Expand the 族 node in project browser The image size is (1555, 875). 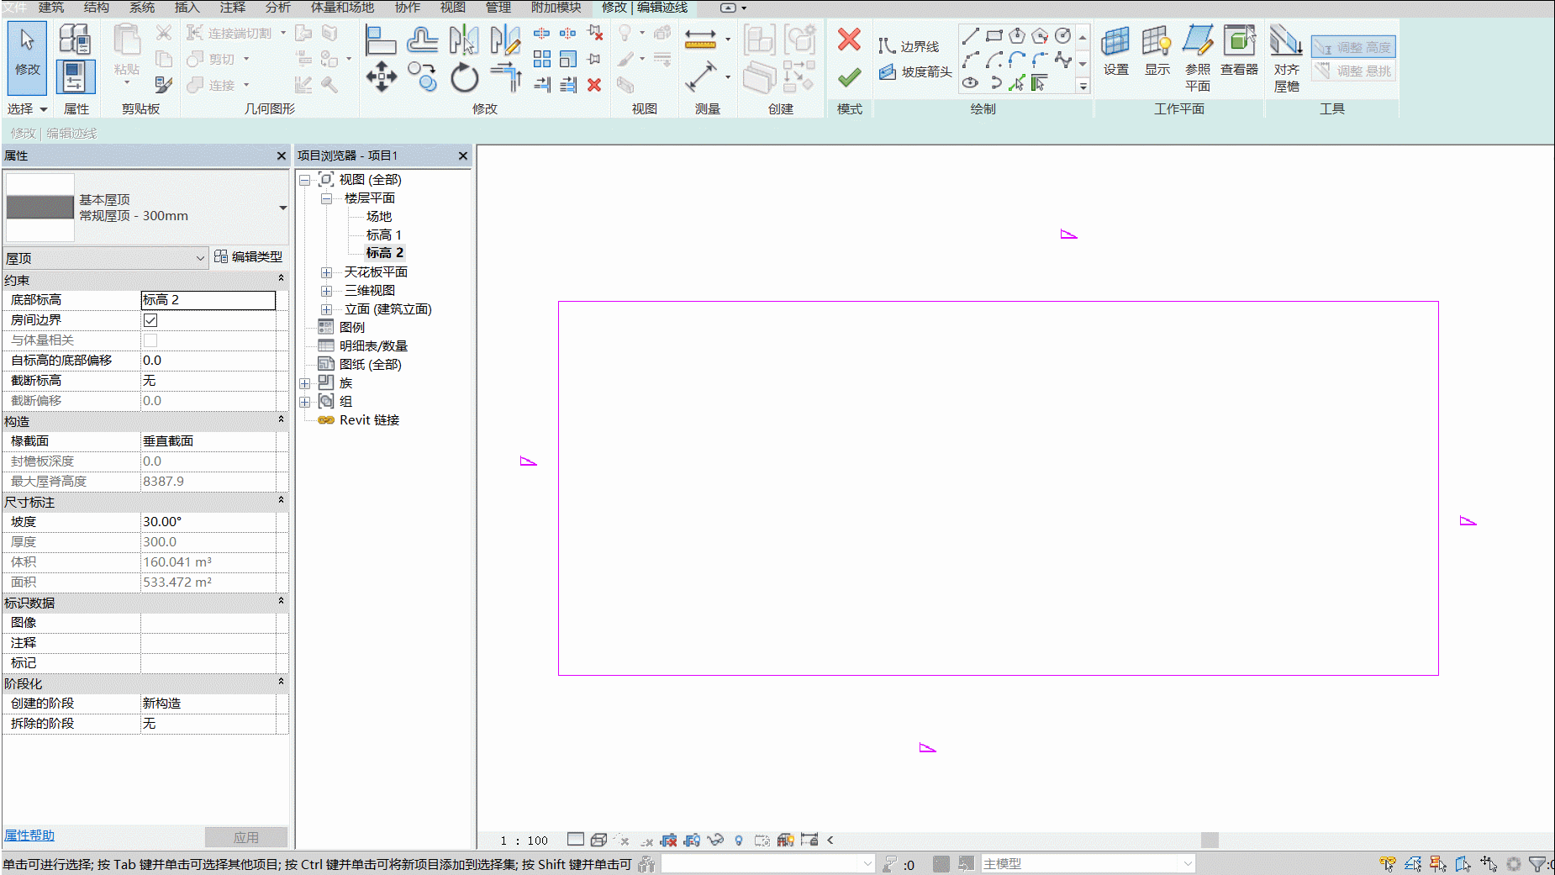tap(305, 383)
